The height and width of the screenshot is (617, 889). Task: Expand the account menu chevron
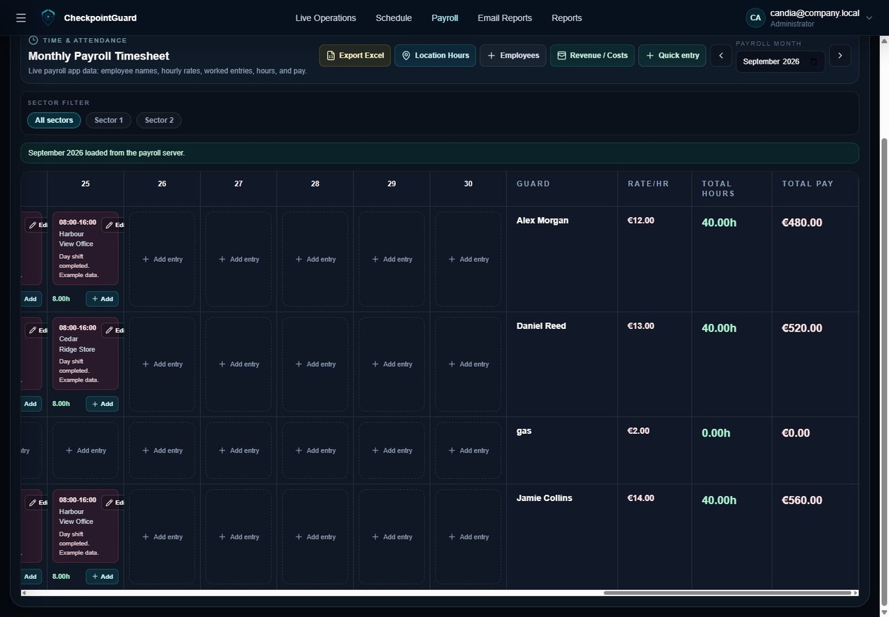click(x=869, y=18)
